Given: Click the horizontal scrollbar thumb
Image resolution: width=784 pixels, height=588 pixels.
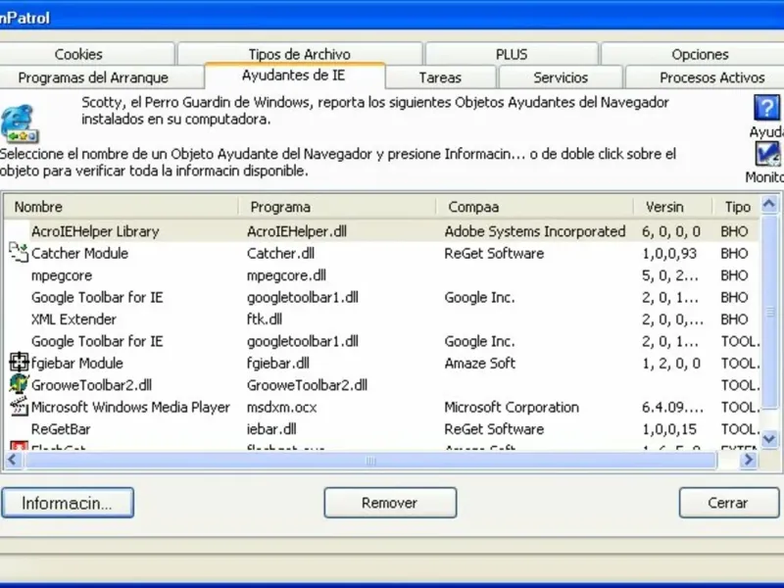Looking at the screenshot, I should tap(370, 460).
